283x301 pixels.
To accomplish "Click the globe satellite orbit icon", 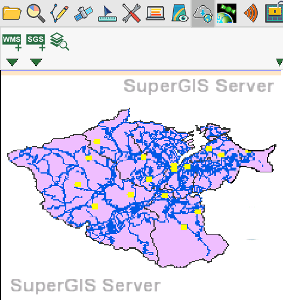I will [x=227, y=13].
